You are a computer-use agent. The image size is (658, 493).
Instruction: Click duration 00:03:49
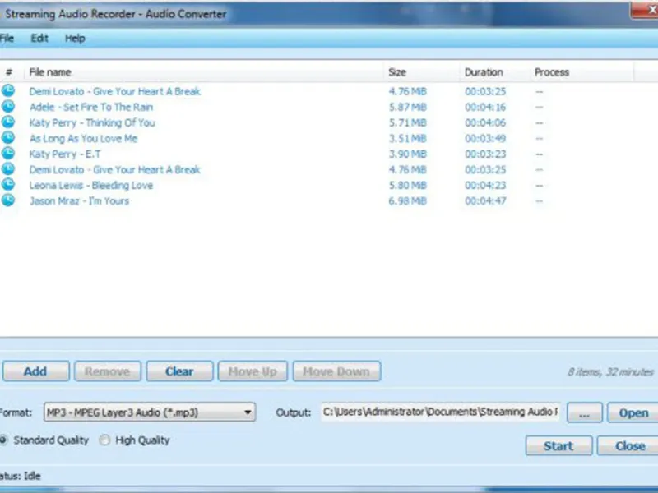[485, 138]
